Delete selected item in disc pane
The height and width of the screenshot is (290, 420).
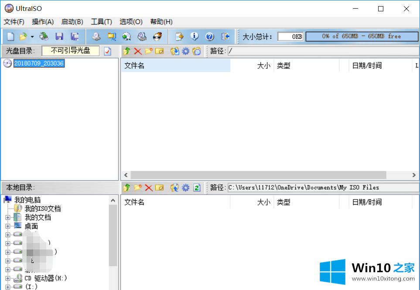(x=138, y=51)
